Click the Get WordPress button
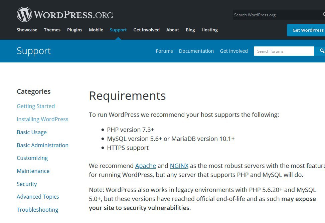 (306, 30)
